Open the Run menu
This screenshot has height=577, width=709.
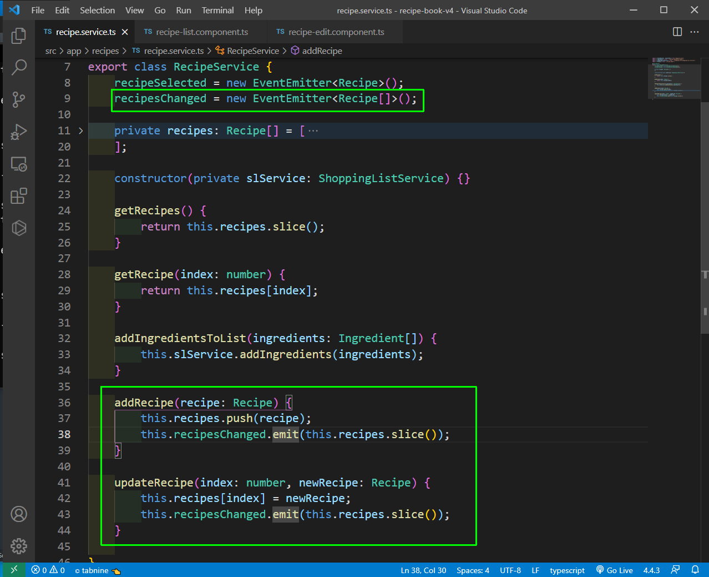(184, 10)
